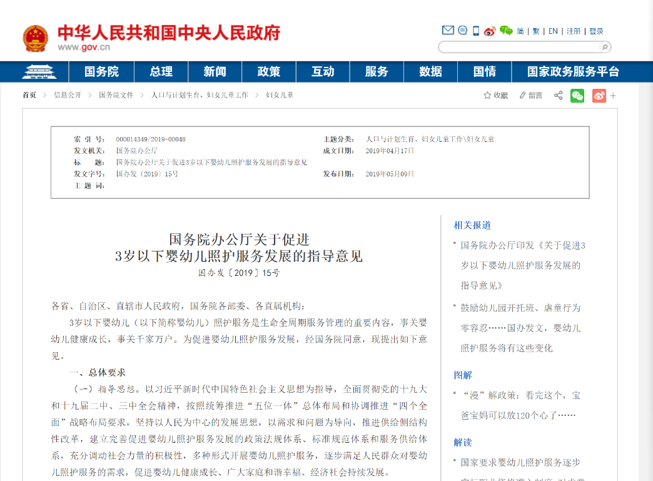Open the 国务院 nav tab
This screenshot has width=653, height=481.
click(101, 72)
